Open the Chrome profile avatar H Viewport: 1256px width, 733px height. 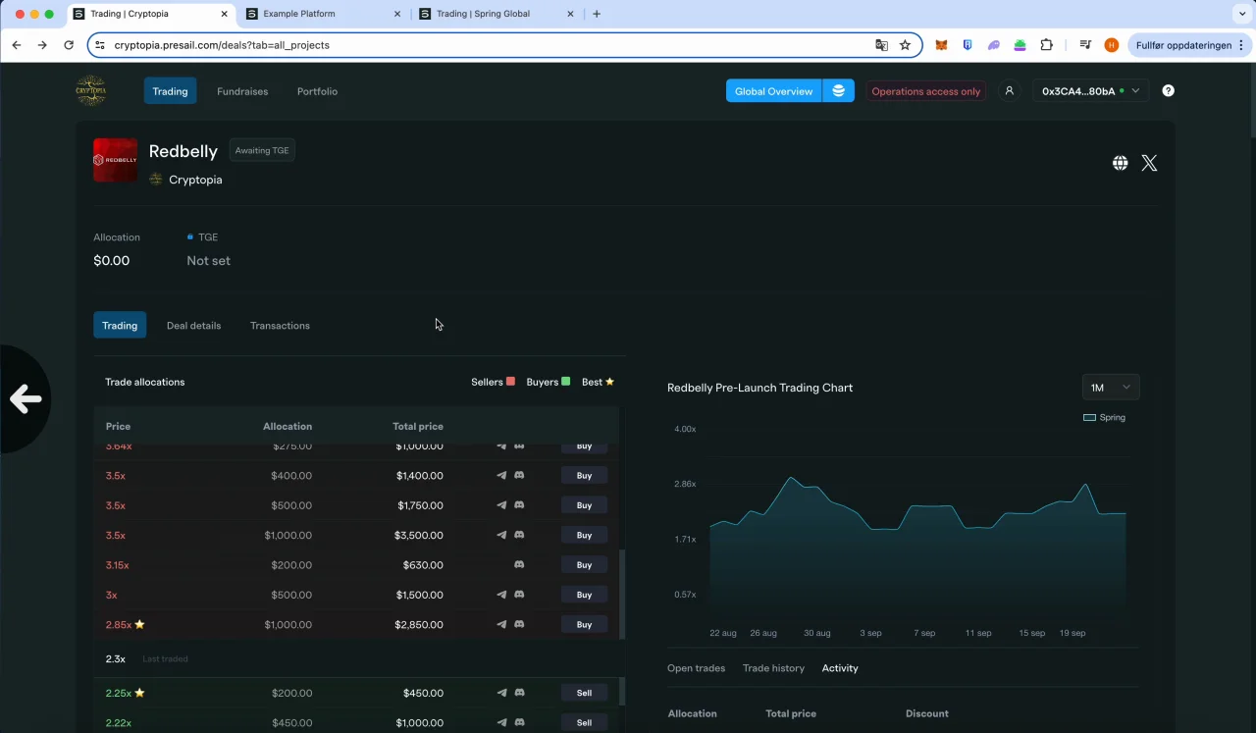1112,45
